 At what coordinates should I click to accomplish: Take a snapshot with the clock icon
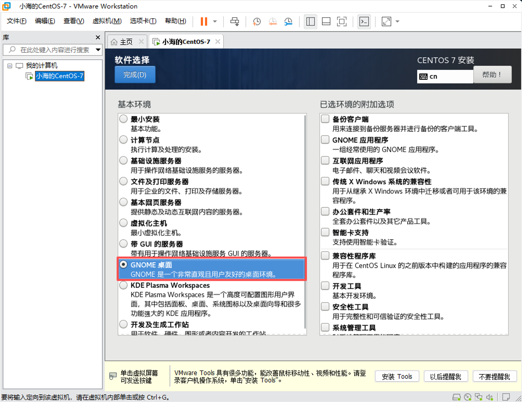click(x=257, y=22)
